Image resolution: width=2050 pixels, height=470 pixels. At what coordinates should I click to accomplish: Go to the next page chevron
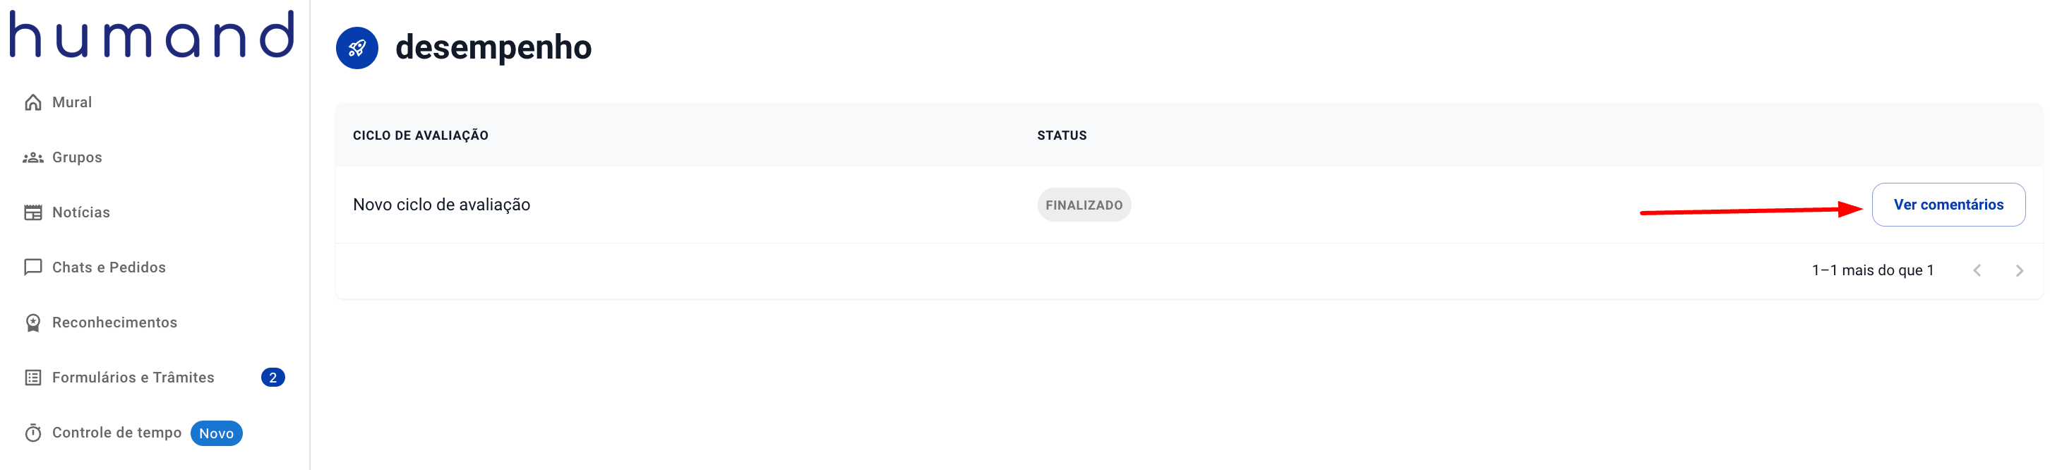[2018, 270]
